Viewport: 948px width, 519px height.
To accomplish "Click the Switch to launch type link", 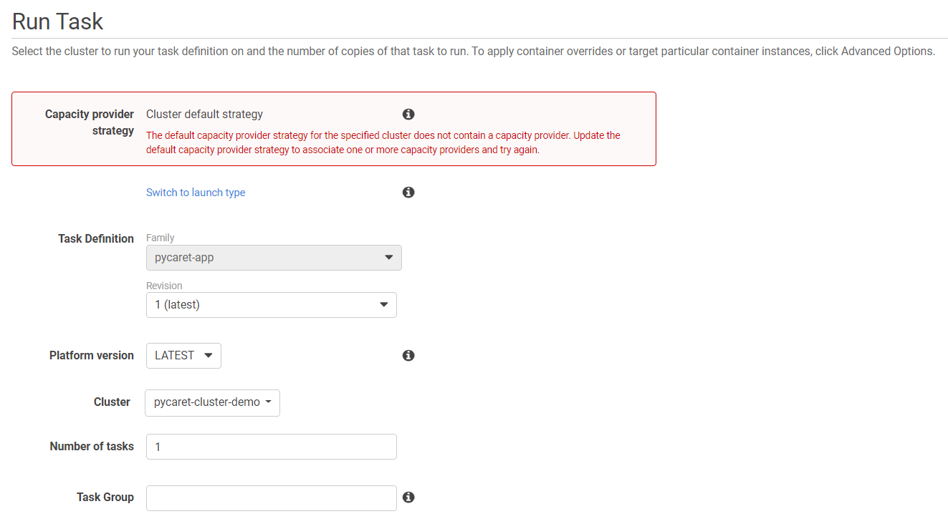I will tap(196, 193).
